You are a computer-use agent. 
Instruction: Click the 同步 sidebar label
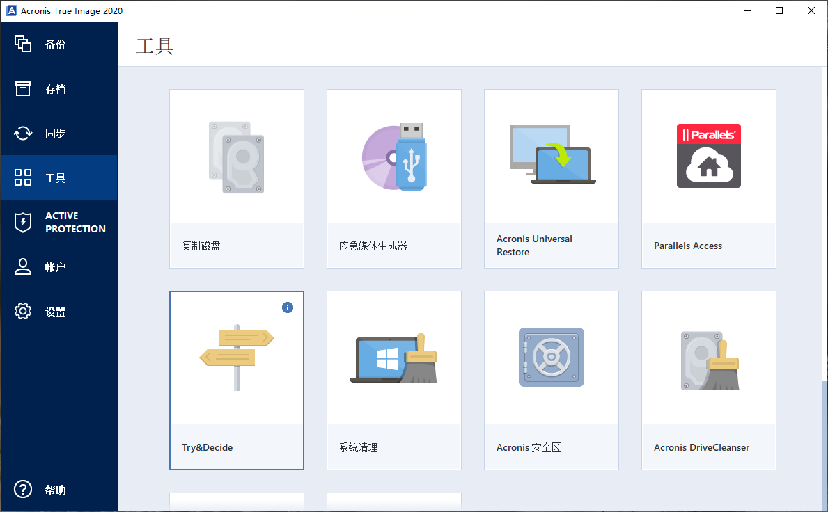56,133
